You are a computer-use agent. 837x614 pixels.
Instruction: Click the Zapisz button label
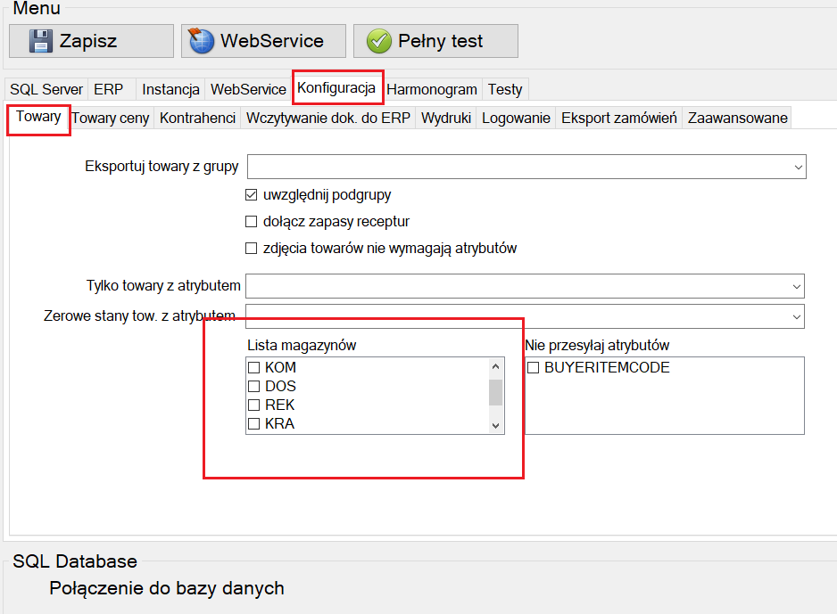(x=88, y=41)
